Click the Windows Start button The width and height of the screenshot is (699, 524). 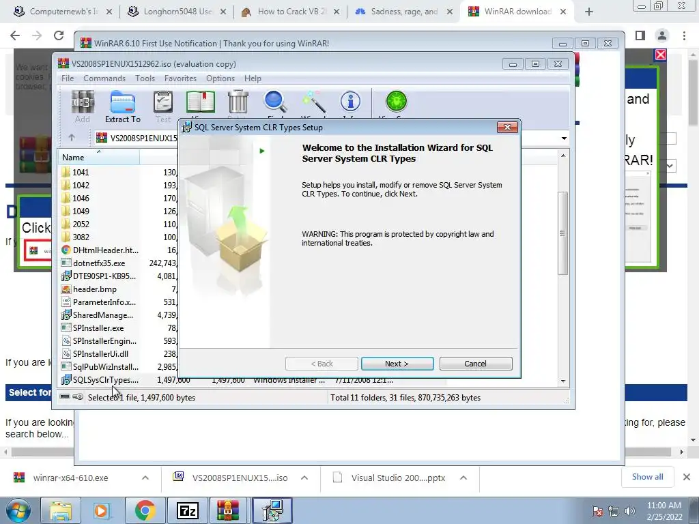(x=18, y=510)
